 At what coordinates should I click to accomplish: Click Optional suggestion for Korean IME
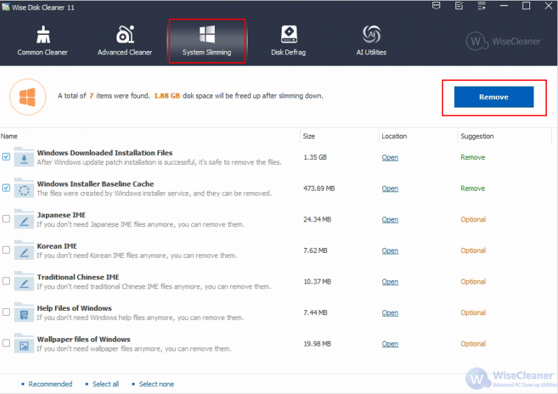(x=473, y=250)
